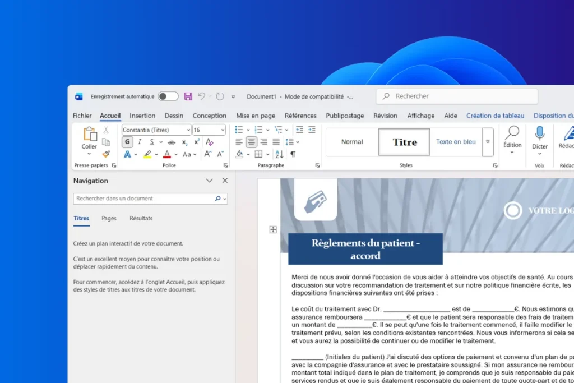Viewport: 574px width, 383px height.
Task: Switch to the Insertion ribbon tab
Action: 142,116
